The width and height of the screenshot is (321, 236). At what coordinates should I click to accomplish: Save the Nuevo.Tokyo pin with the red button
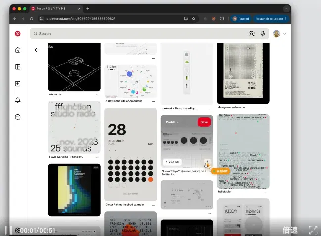click(204, 122)
